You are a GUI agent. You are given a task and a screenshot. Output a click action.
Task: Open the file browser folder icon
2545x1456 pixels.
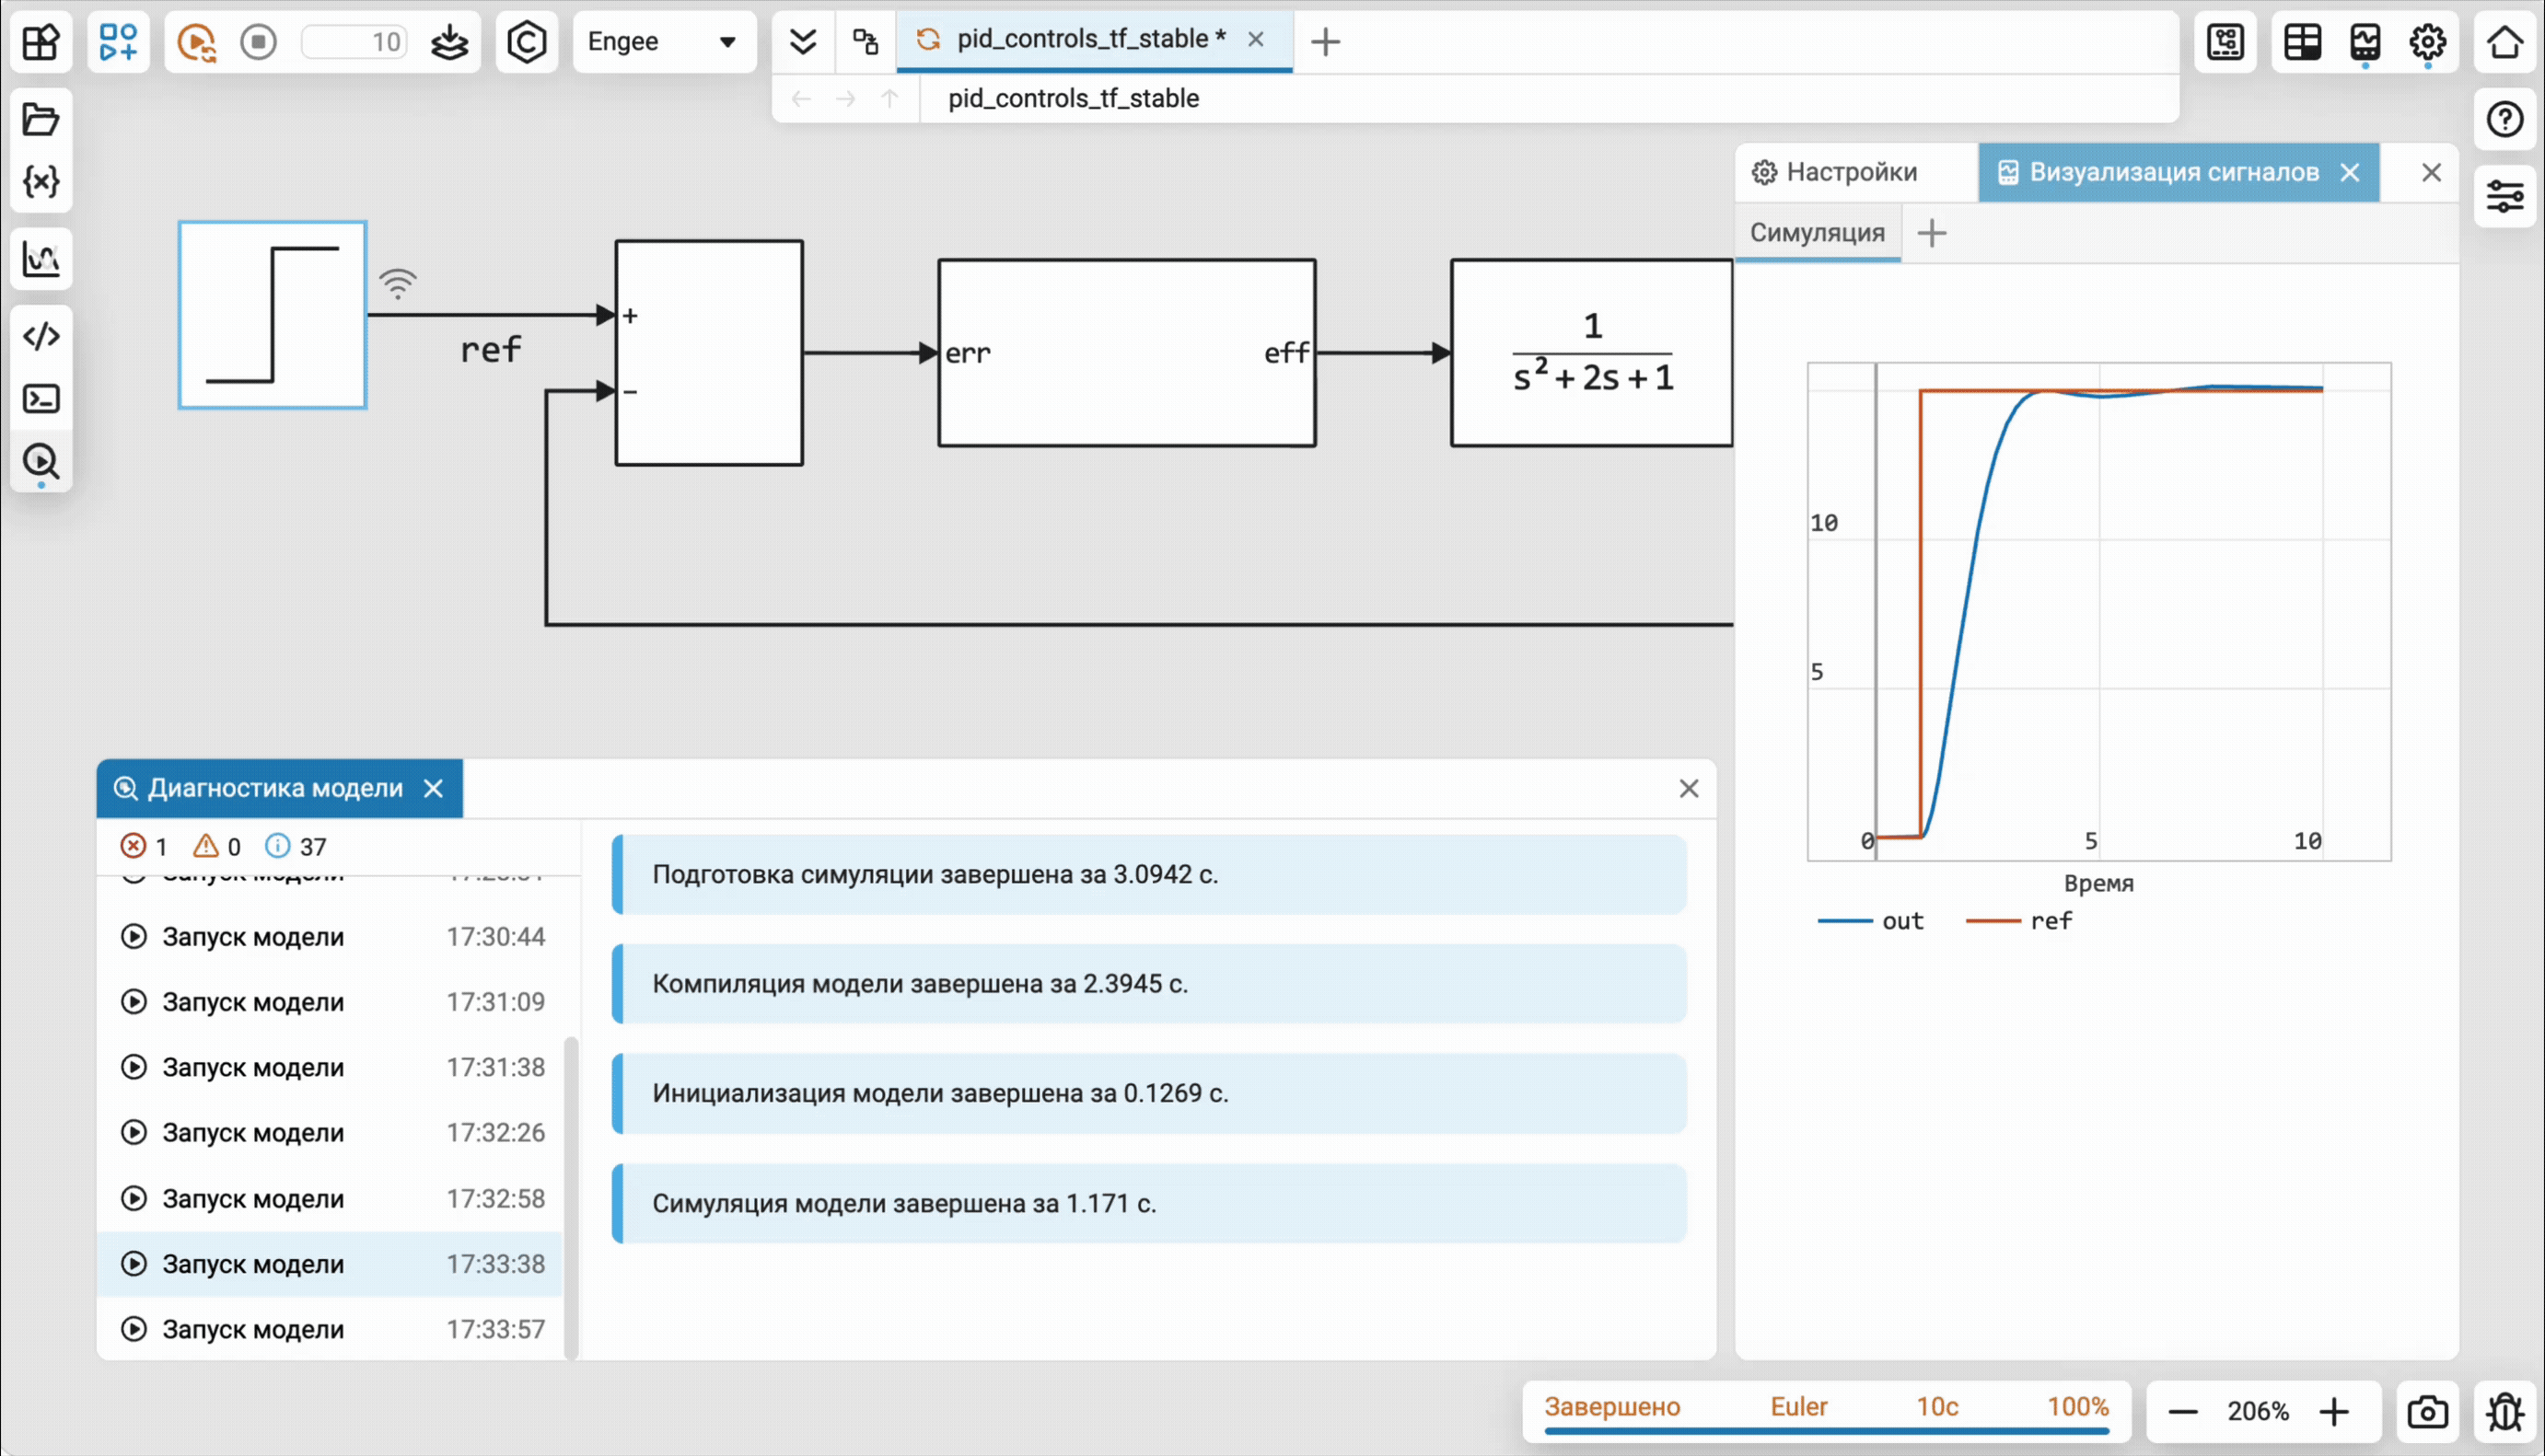click(x=41, y=119)
